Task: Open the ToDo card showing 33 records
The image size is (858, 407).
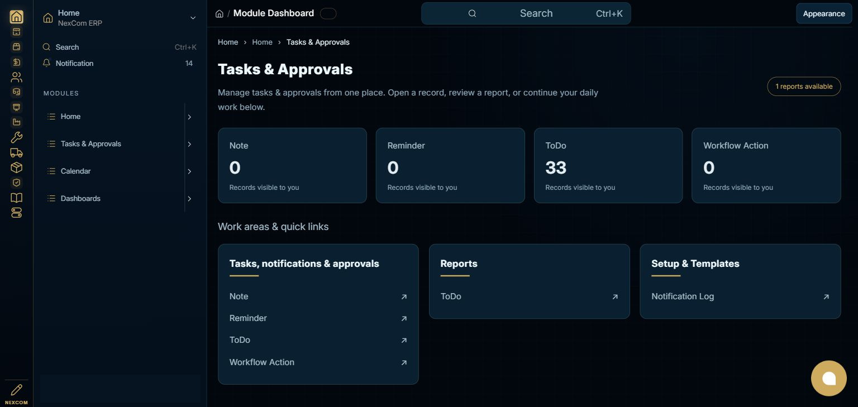Action: (x=608, y=165)
